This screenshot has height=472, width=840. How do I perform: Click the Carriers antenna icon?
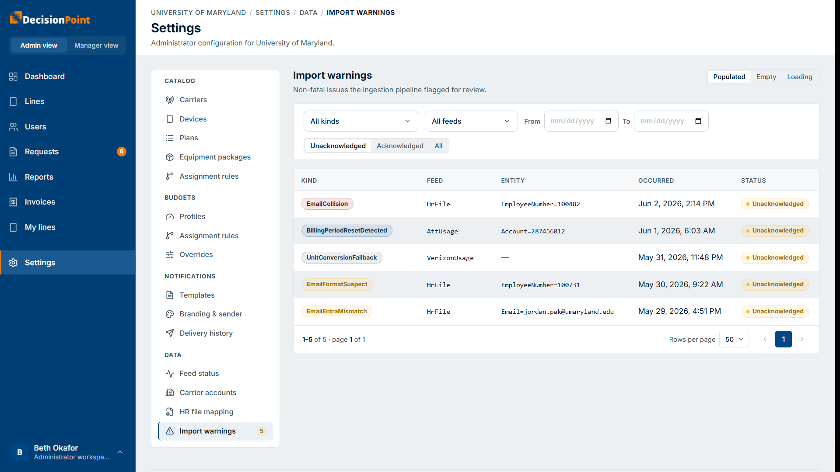170,100
